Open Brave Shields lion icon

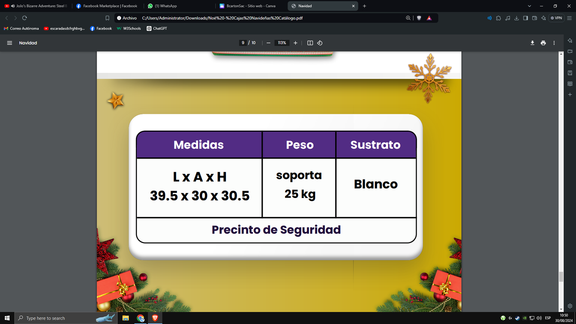(x=419, y=18)
